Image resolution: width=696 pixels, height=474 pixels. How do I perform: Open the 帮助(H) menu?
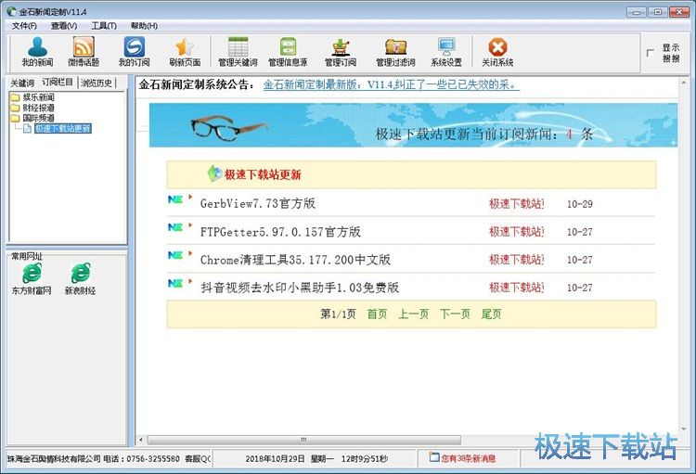[144, 26]
